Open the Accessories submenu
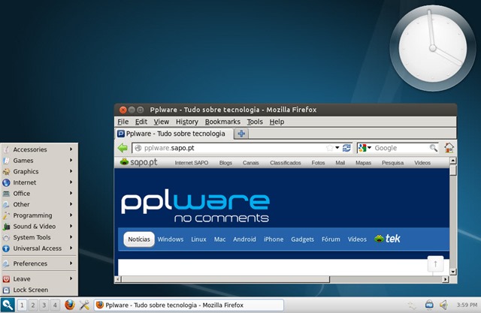The height and width of the screenshot is (313, 481). (x=38, y=149)
